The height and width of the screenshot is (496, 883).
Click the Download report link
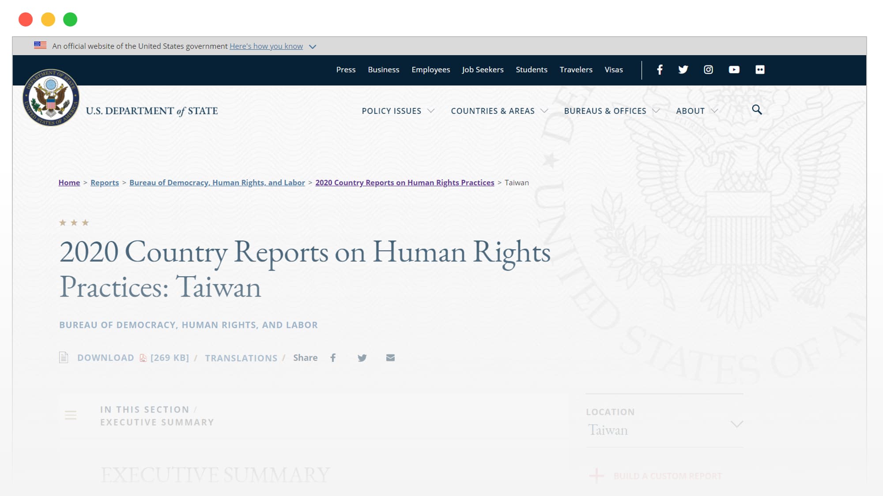(106, 358)
